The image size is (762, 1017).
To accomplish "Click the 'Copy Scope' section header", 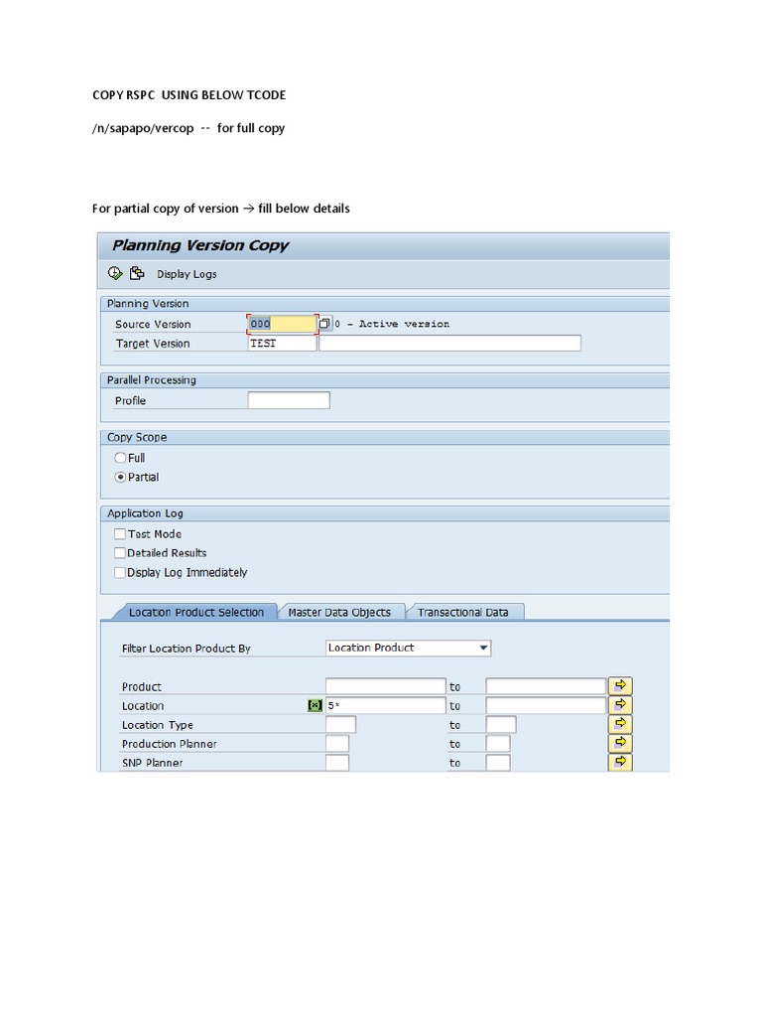I will 137,437.
